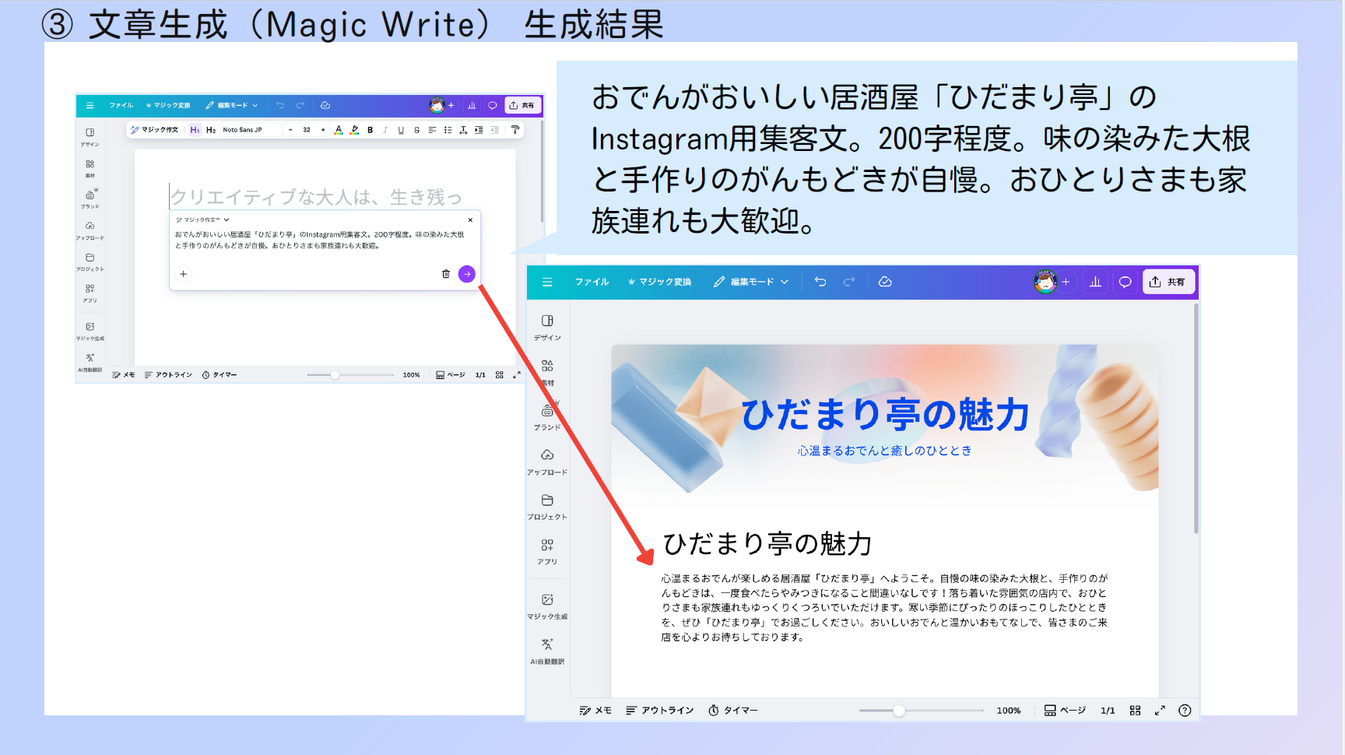Toggle the text alignment button
The width and height of the screenshot is (1345, 755).
[432, 130]
